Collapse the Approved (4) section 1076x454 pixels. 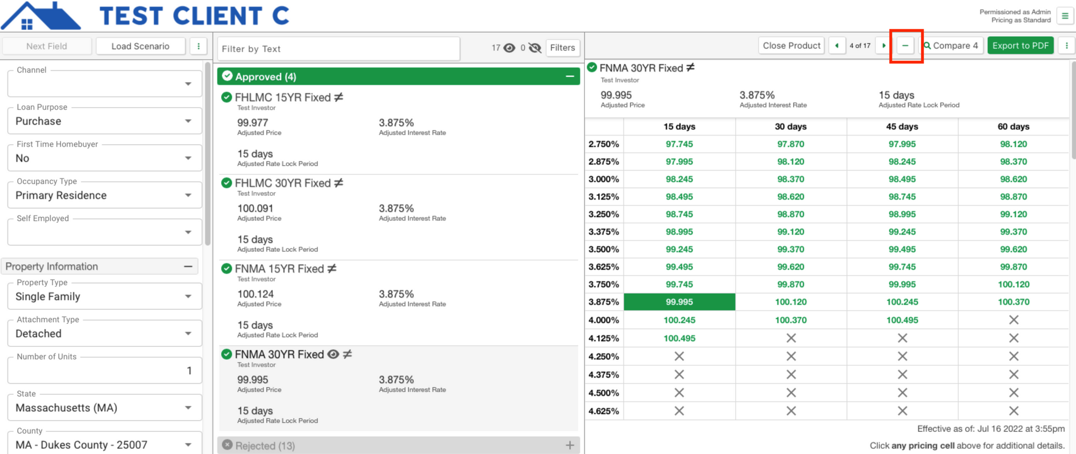(x=570, y=77)
